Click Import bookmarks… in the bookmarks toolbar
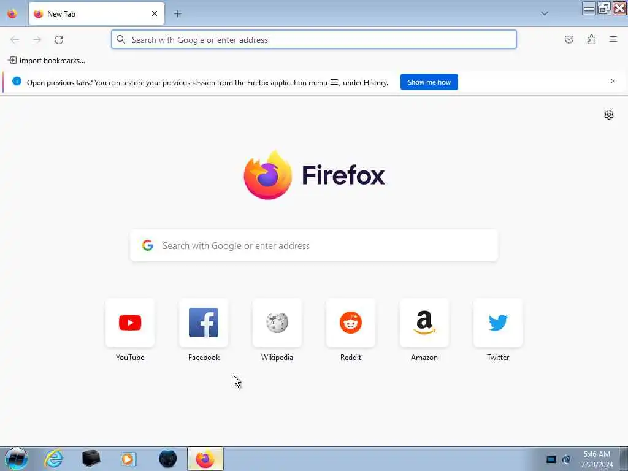 (47, 61)
